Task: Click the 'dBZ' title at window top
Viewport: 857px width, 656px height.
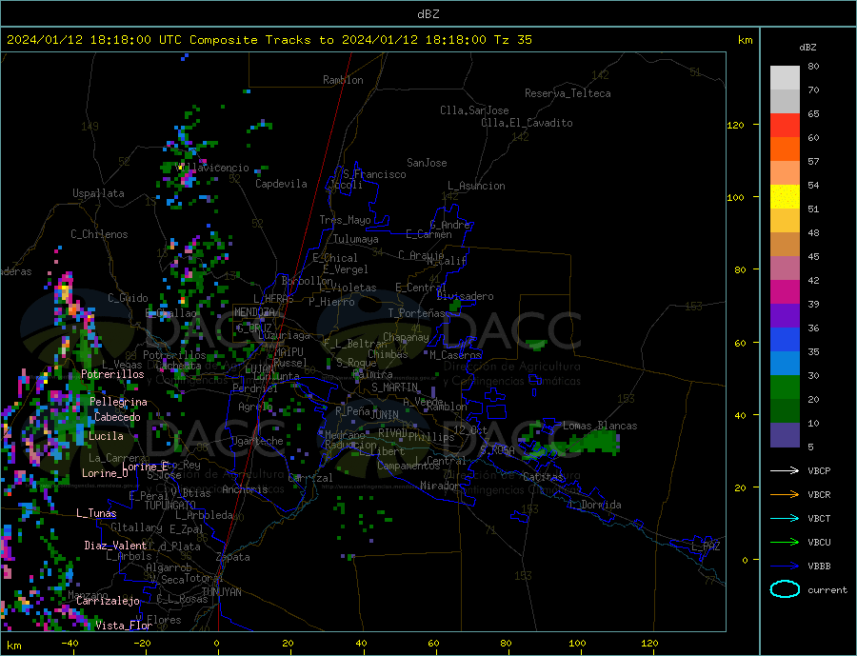Action: click(428, 14)
